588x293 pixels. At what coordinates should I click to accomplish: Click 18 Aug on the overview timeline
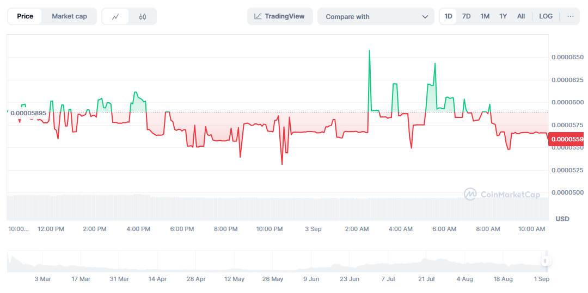[x=503, y=279]
